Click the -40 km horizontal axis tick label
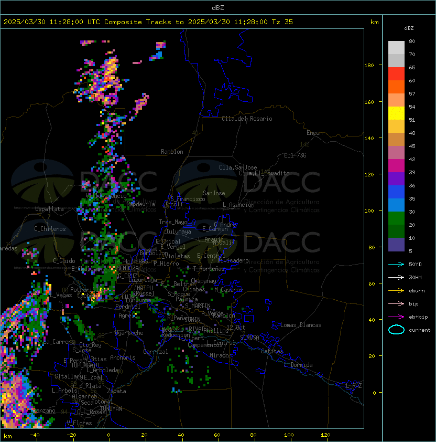This screenshot has height=442, width=436. pyautogui.click(x=35, y=435)
